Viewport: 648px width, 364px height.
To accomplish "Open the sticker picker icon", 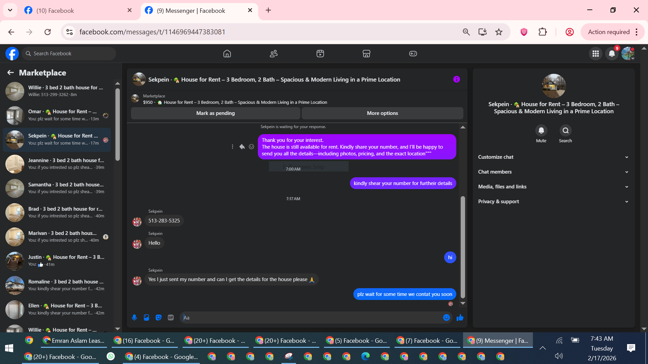I will click(x=159, y=317).
